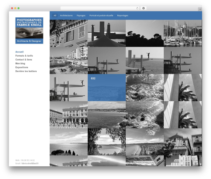Reload the page with the refresh icon
This screenshot has height=179, width=211.
point(137,8)
